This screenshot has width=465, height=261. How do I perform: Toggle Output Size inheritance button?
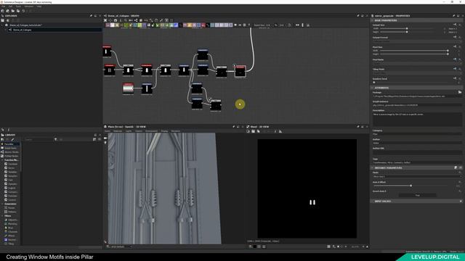coord(455,25)
